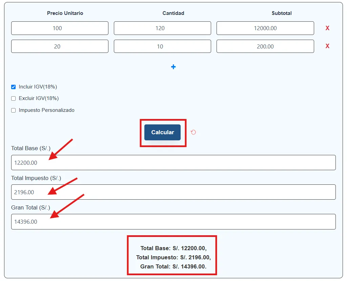This screenshot has width=347, height=281.
Task: Remove the second row using its red X
Action: click(327, 46)
